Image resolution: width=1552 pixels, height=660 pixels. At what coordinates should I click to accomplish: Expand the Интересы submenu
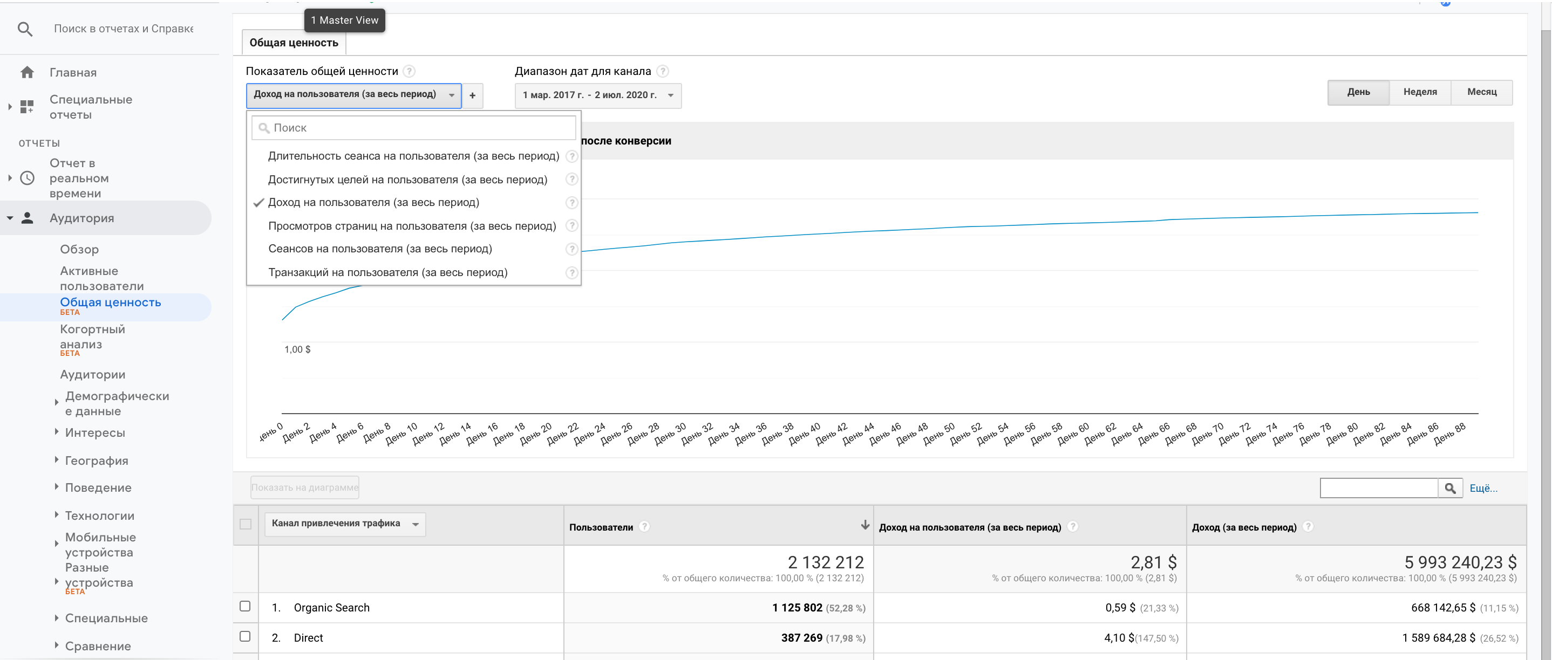57,432
